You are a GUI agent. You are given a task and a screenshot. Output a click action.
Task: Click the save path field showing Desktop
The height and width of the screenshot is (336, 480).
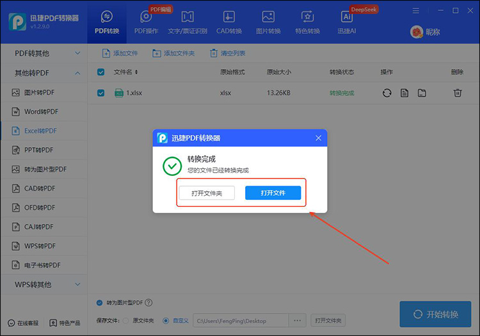click(240, 320)
